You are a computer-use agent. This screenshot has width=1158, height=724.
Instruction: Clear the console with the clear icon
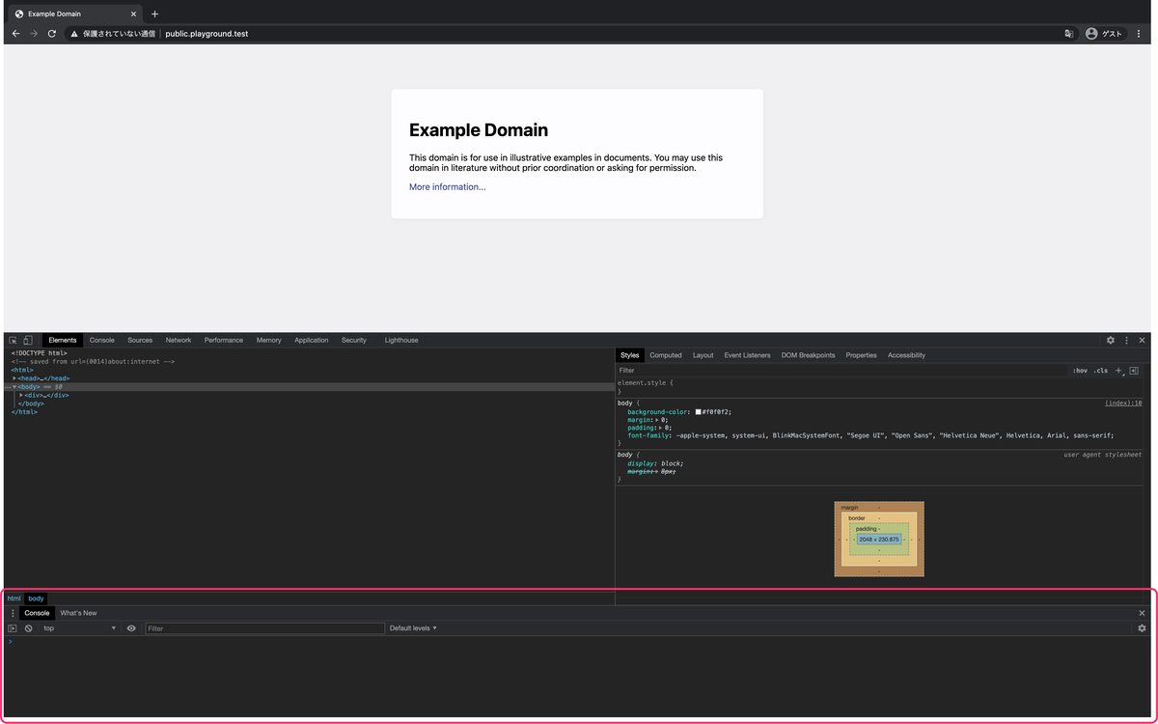(29, 628)
